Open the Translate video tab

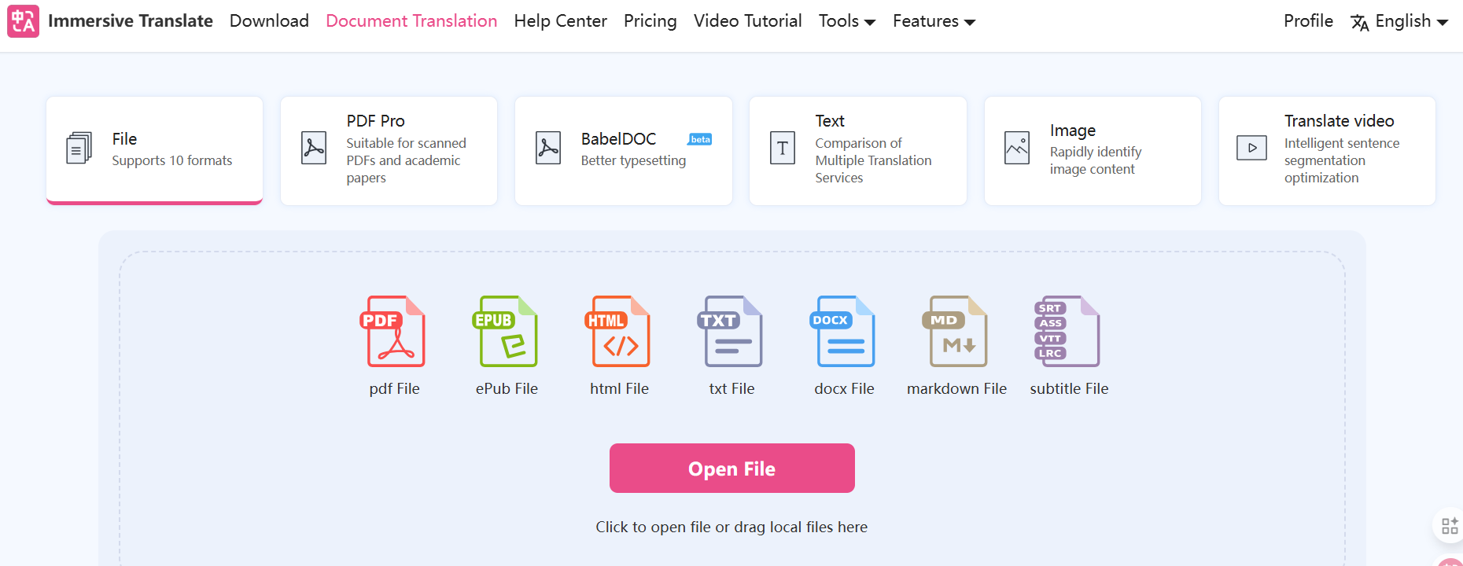pos(1326,150)
